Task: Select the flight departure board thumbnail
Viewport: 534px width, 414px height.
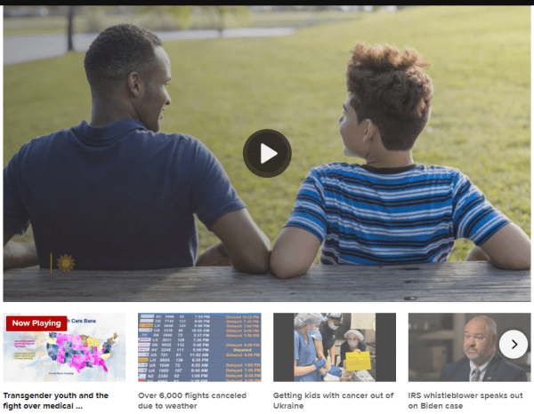Action: 199,347
